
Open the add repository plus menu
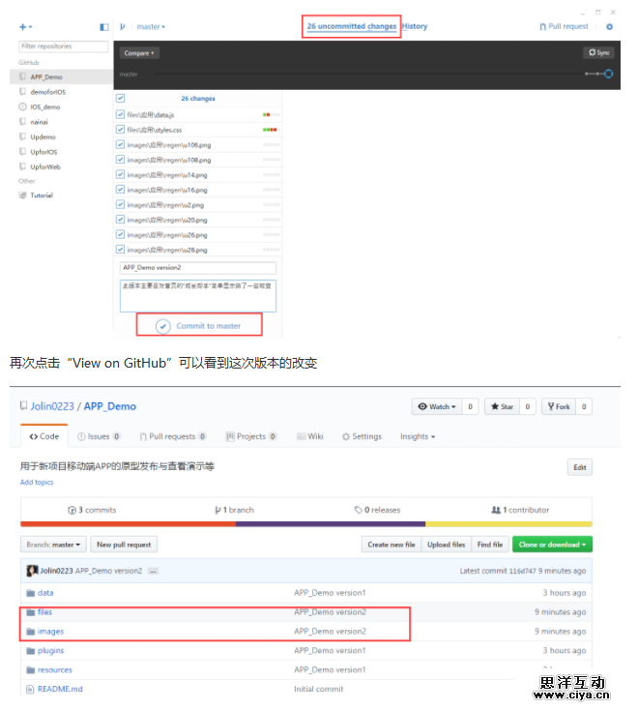point(25,27)
